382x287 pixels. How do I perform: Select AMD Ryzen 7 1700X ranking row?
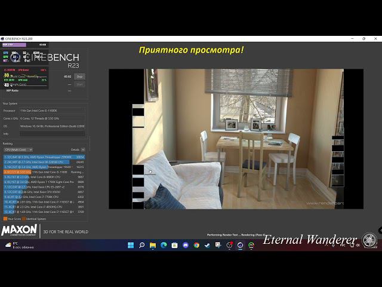pyautogui.click(x=44, y=182)
